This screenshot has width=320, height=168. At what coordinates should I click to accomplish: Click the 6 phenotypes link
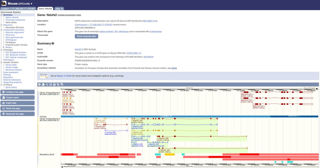point(155,31)
